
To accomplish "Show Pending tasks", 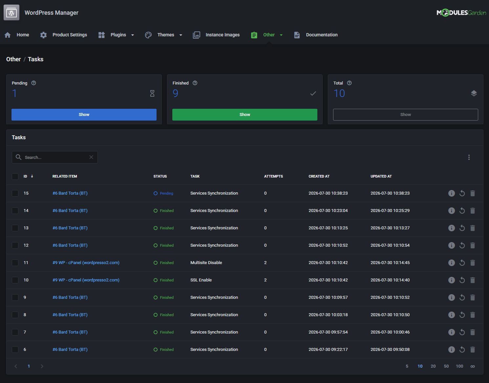I will click(x=84, y=115).
